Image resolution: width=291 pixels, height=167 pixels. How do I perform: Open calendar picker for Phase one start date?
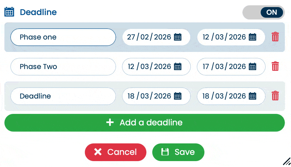tap(178, 37)
